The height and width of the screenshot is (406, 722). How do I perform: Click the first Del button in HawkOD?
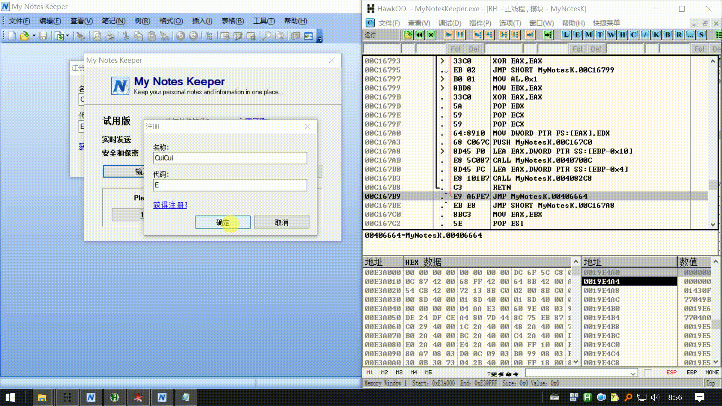point(474,49)
